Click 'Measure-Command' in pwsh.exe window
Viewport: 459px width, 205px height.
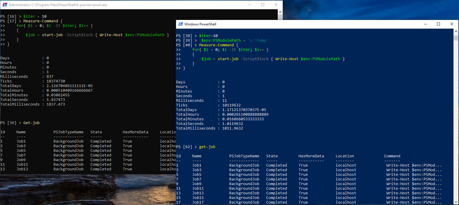[41, 21]
